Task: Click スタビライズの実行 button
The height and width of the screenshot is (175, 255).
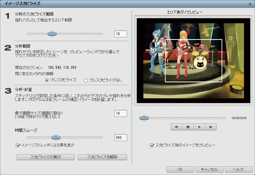Action: pos(46,157)
